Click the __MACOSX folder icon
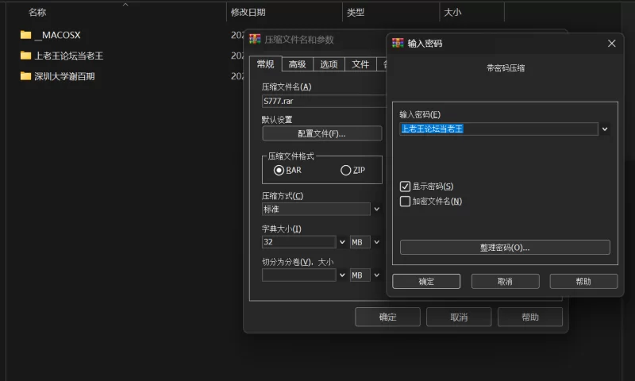The width and height of the screenshot is (635, 381). click(25, 35)
